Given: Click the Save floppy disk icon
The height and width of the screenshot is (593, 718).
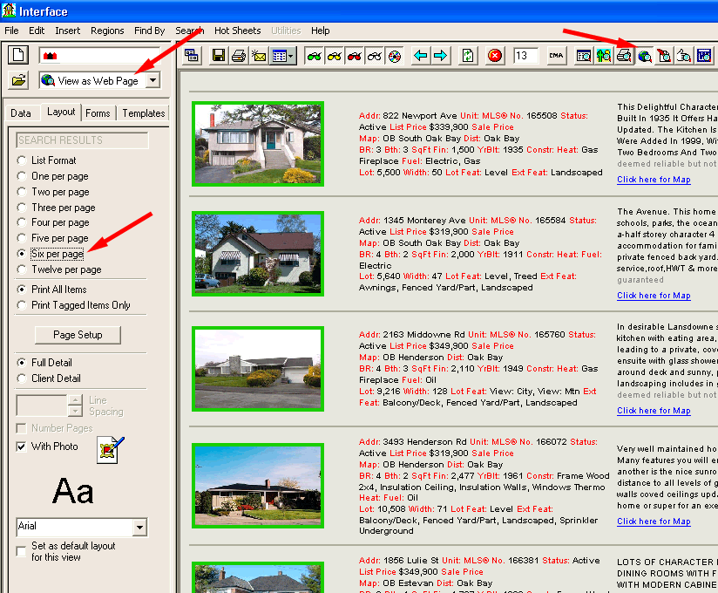Looking at the screenshot, I should click(x=218, y=56).
